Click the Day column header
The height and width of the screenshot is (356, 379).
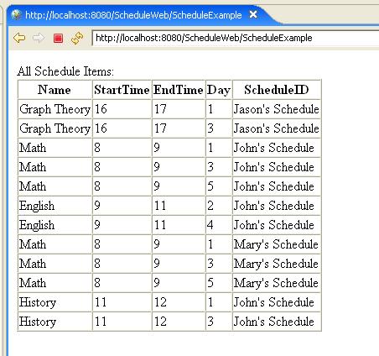coord(219,90)
